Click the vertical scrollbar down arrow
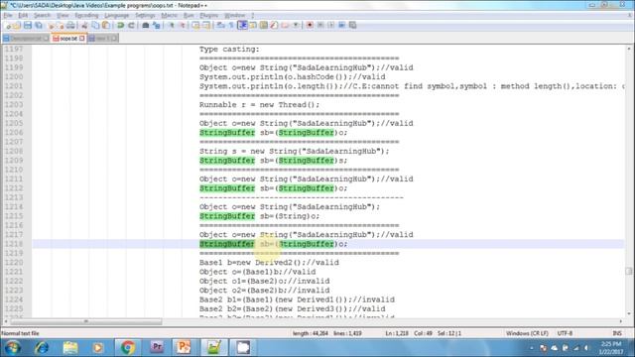 (x=629, y=313)
